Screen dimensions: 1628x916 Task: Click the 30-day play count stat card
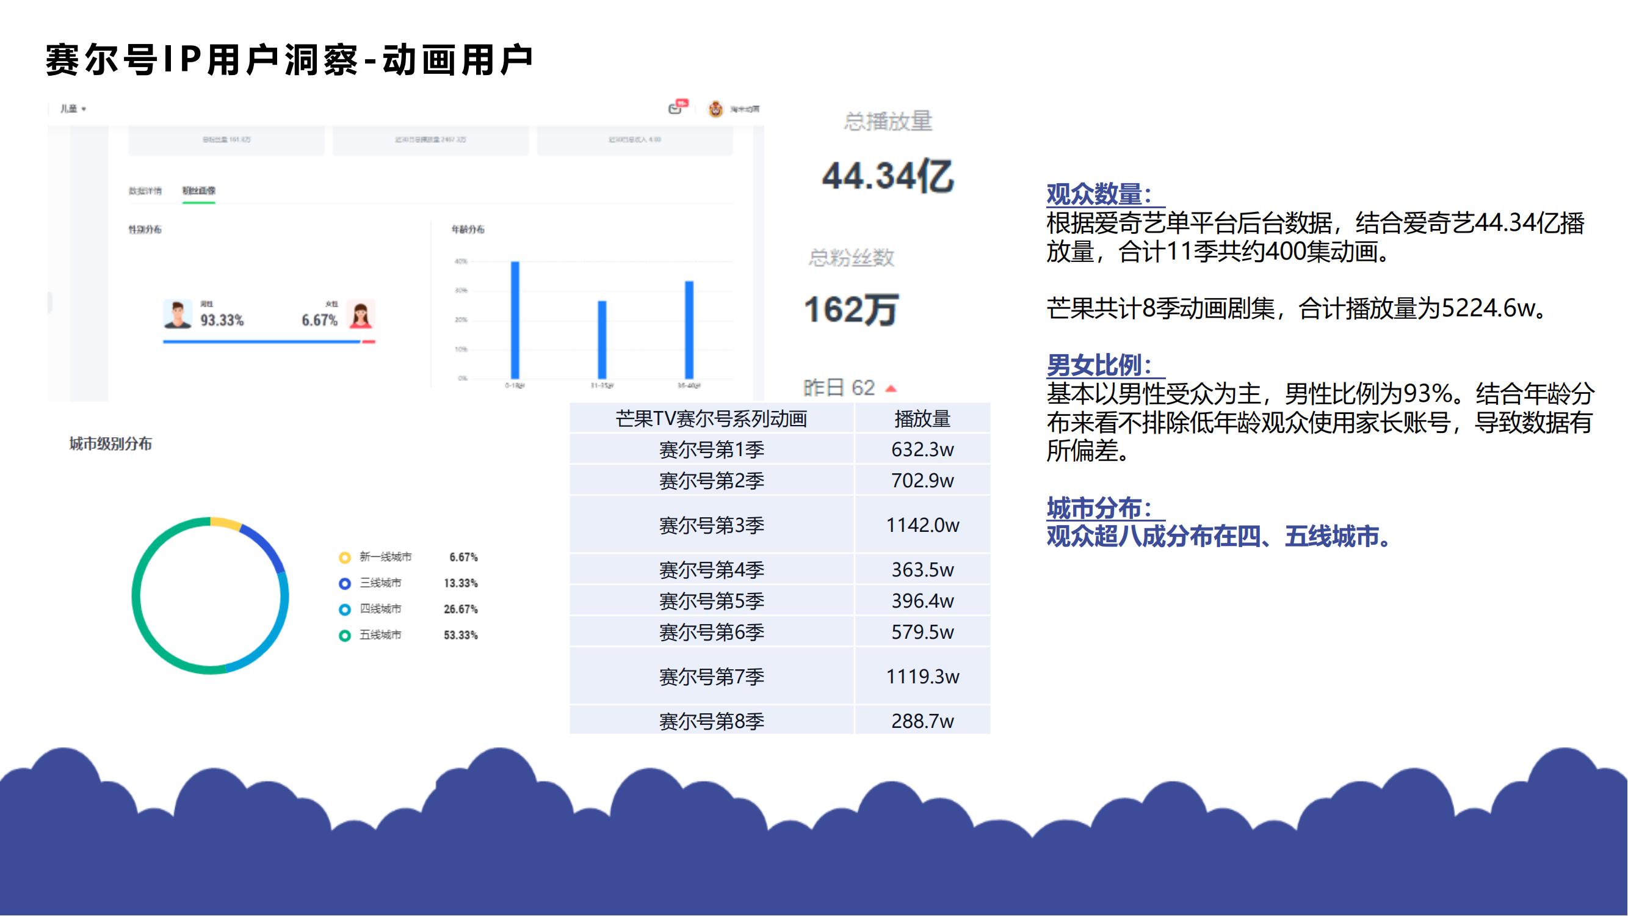[430, 140]
